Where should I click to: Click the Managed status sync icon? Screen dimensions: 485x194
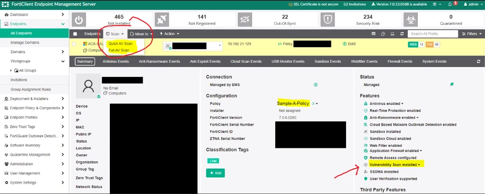pyautogui.click(x=452, y=84)
